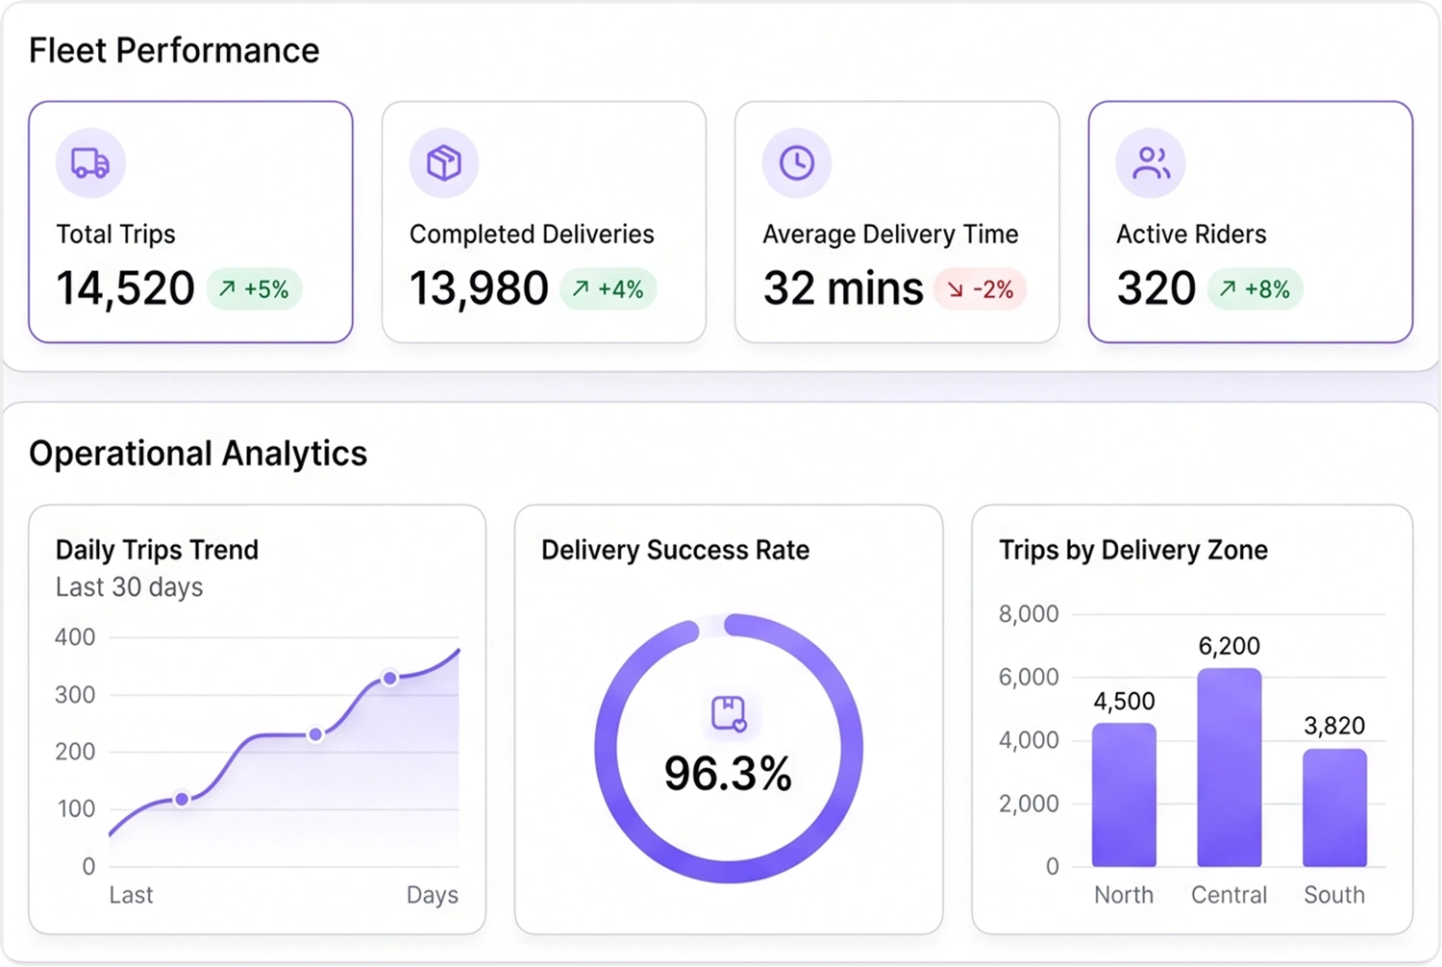Click the Last x-axis label under trend chart
Screen dimensions: 1442x967
(x=131, y=895)
